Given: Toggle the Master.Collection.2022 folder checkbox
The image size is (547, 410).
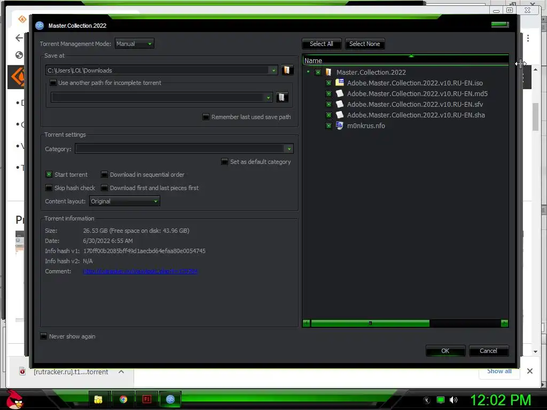Looking at the screenshot, I should pyautogui.click(x=318, y=72).
